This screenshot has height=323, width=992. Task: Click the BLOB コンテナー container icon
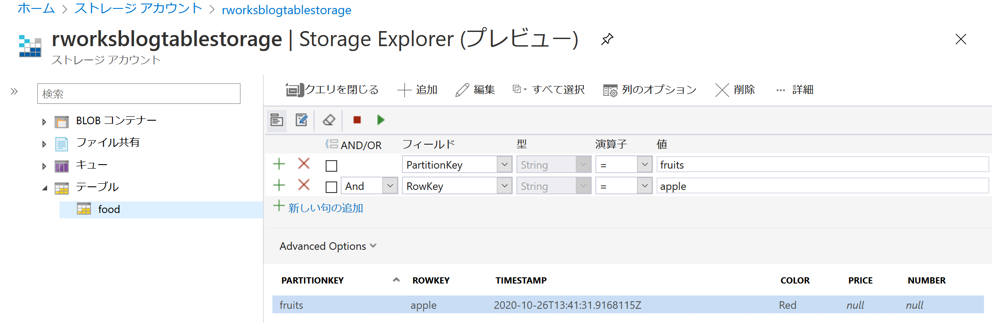click(62, 121)
